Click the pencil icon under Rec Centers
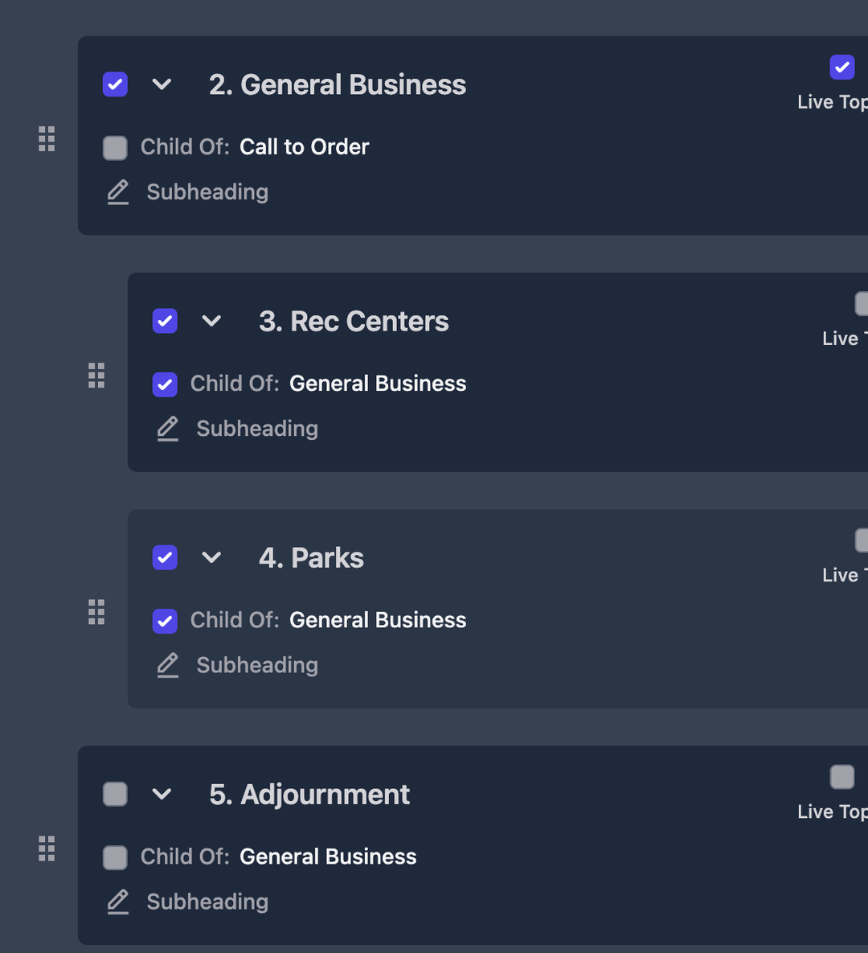Screen dimensions: 868x953 coord(168,429)
